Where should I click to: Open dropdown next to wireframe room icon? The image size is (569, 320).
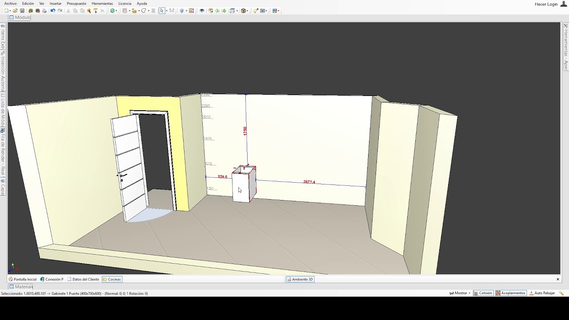point(237,11)
